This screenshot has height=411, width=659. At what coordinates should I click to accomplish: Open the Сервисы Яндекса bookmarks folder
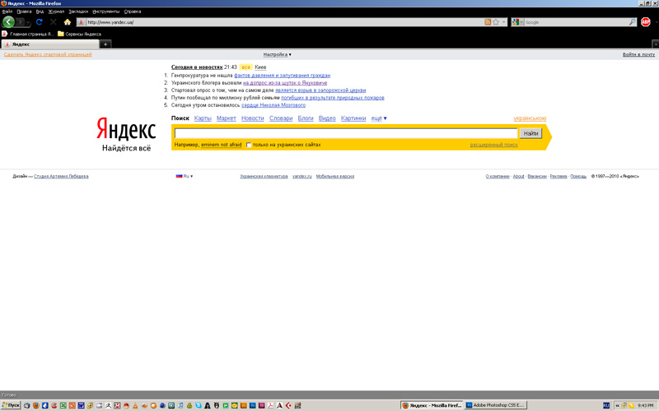coord(79,34)
